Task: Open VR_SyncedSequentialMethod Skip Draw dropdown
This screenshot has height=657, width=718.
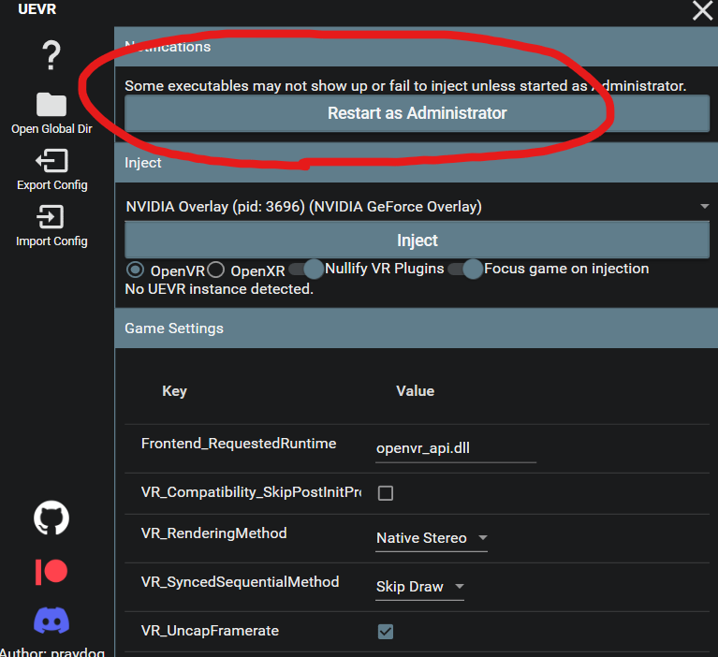Action: point(420,587)
